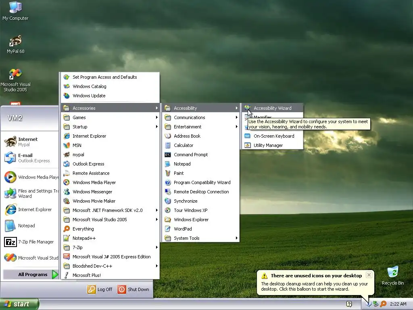Open the Accessibility submenu item
Viewport: 413px width, 310px height.
point(201,108)
